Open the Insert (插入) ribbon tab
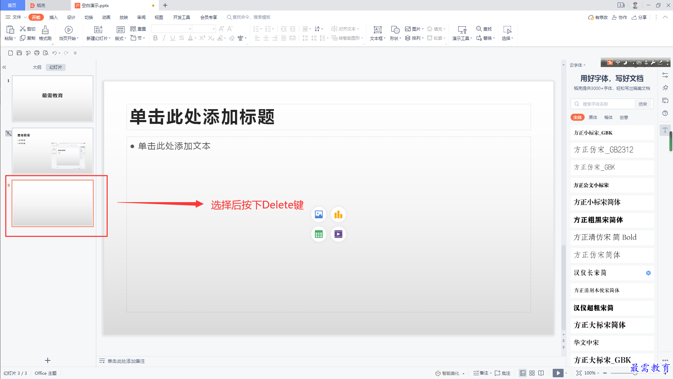Viewport: 673px width, 379px height. (53, 17)
